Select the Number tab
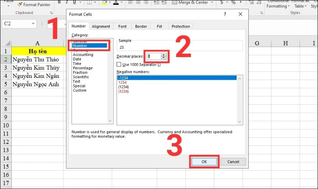 tap(79, 26)
